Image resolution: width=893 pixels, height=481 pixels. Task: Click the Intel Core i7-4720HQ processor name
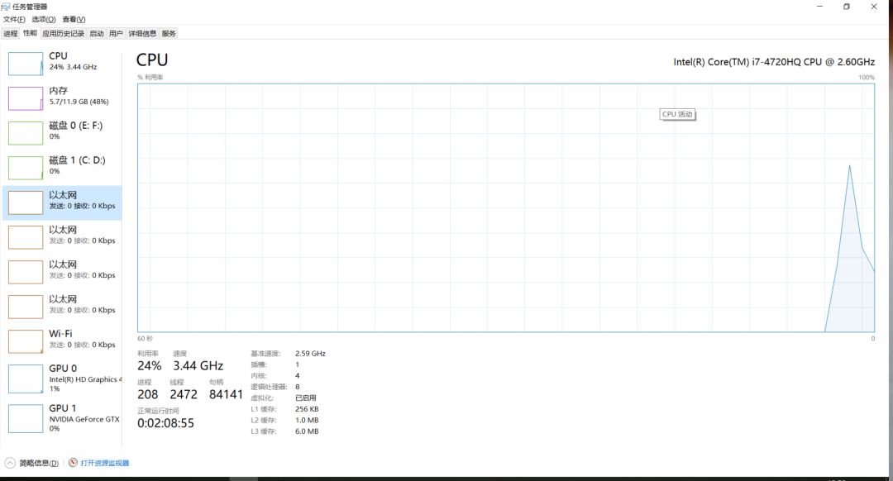774,62
